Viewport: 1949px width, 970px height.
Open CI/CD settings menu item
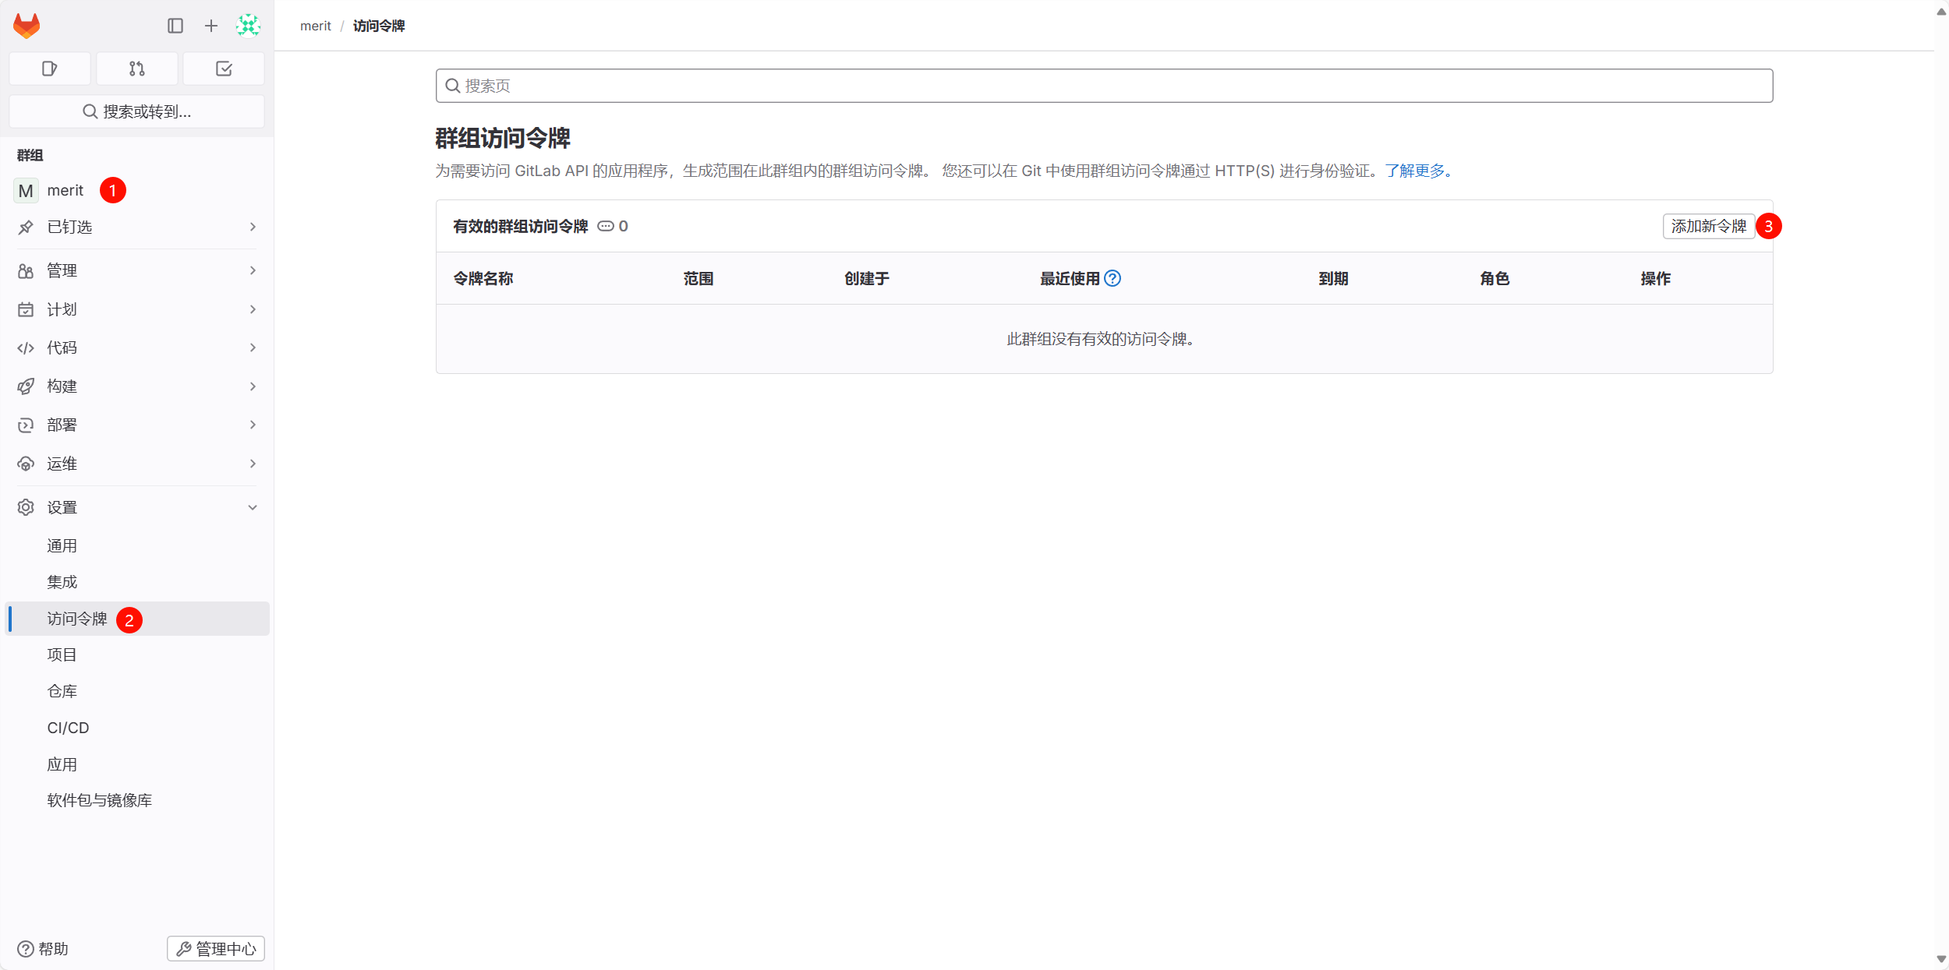68,728
